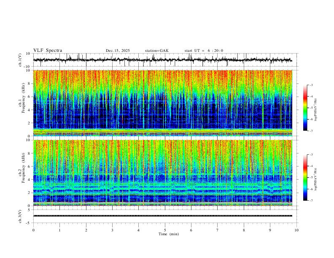The width and height of the screenshot is (334, 258).
Task: Click the time axis end label "10"
Action: (296, 230)
